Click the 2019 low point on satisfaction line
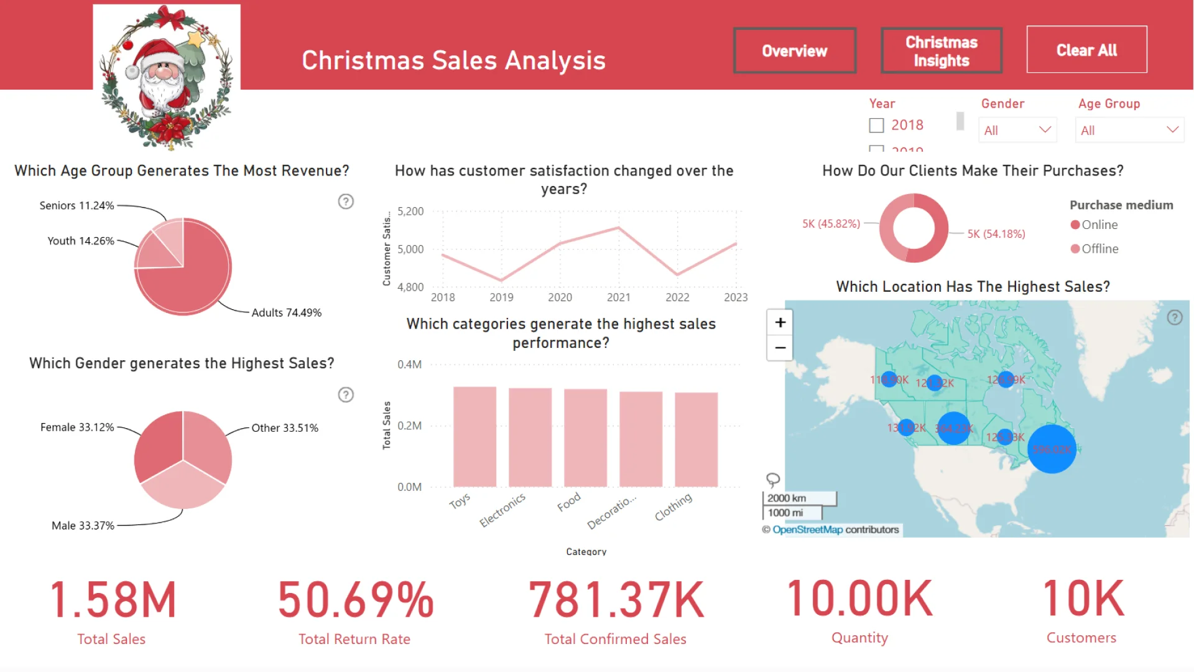 [x=501, y=280]
